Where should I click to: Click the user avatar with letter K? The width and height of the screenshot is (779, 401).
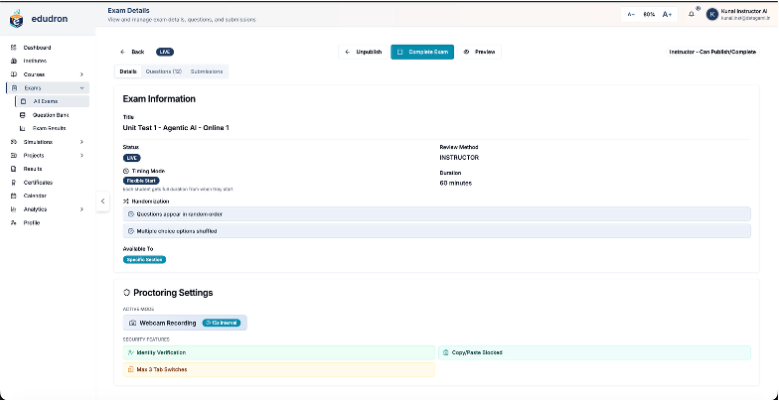click(711, 14)
